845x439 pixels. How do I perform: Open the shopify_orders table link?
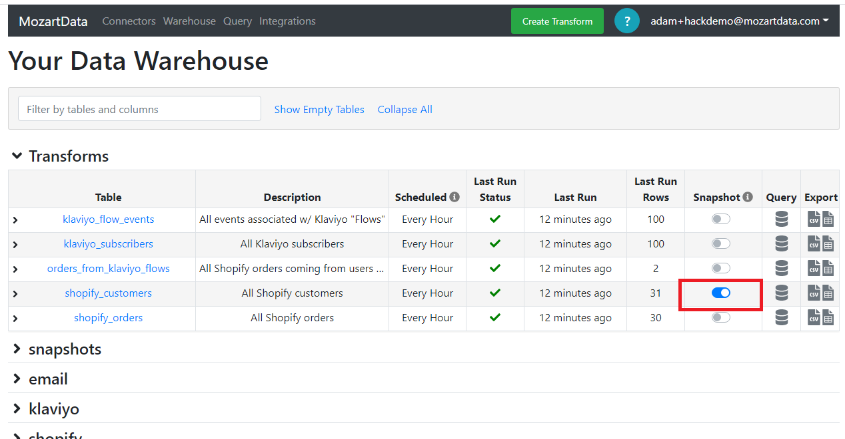[x=109, y=318]
